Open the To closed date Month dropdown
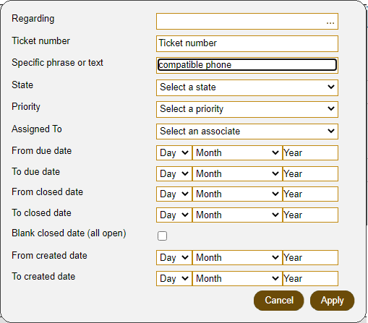 coord(237,215)
